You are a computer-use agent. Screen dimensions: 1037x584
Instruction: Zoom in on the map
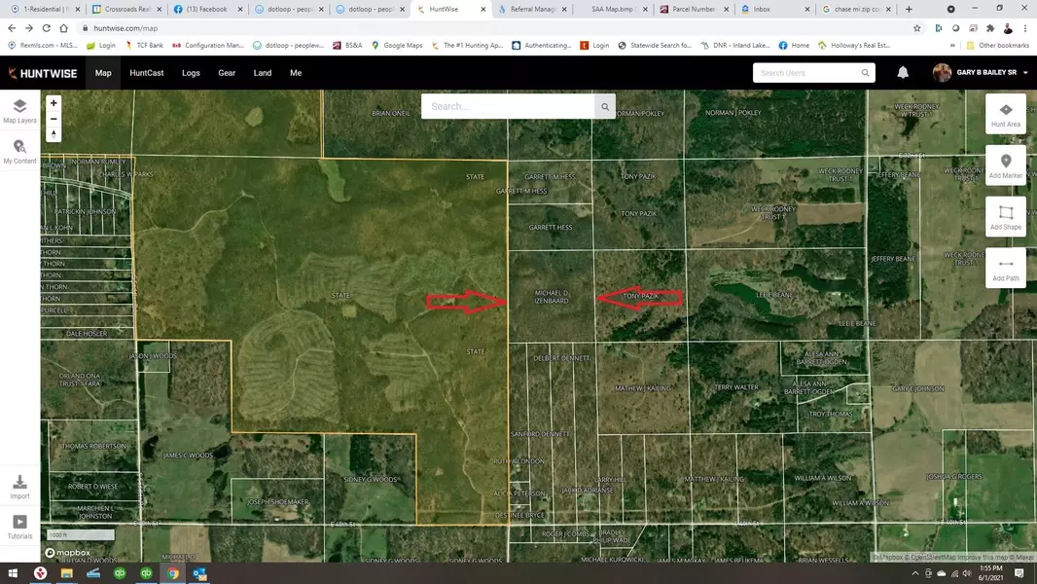tap(54, 103)
